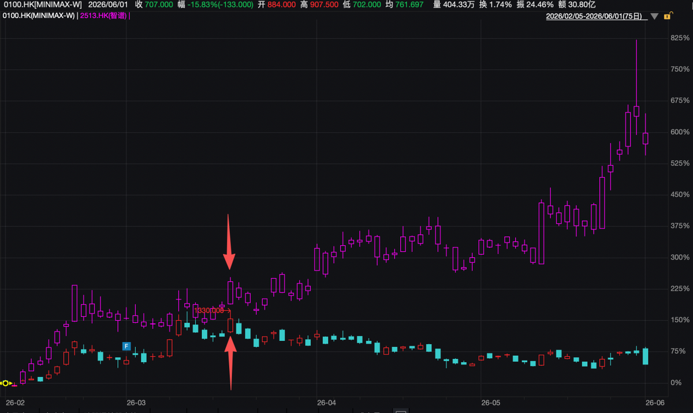This screenshot has width=693, height=413.
Task: Select the yellow circle start marker
Action: pos(6,383)
